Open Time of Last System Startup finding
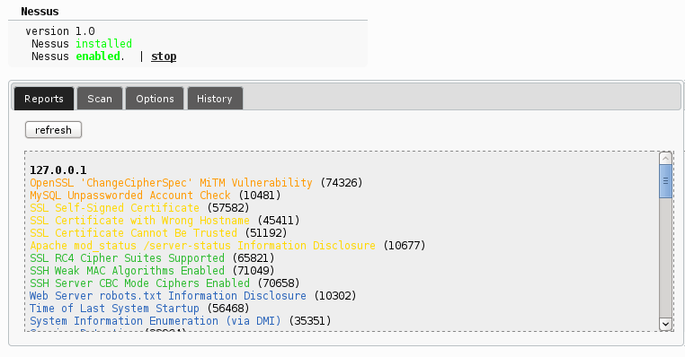This screenshot has height=357, width=685. (x=114, y=309)
